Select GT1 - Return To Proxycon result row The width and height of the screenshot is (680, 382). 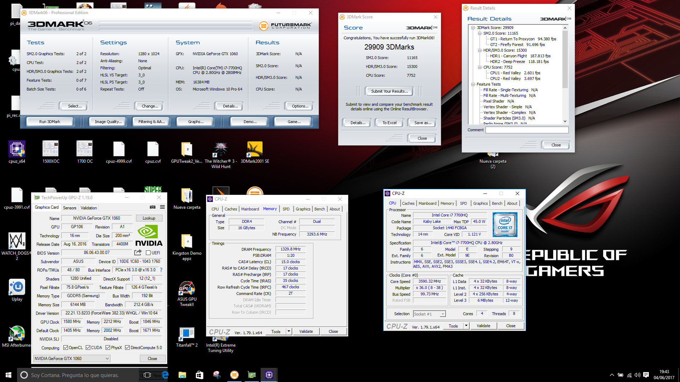point(523,39)
